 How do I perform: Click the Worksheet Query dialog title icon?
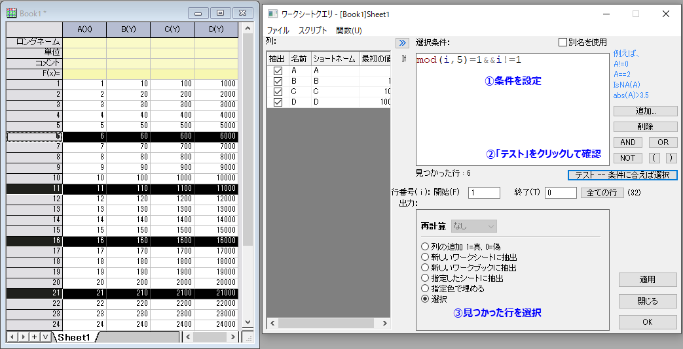coord(272,14)
